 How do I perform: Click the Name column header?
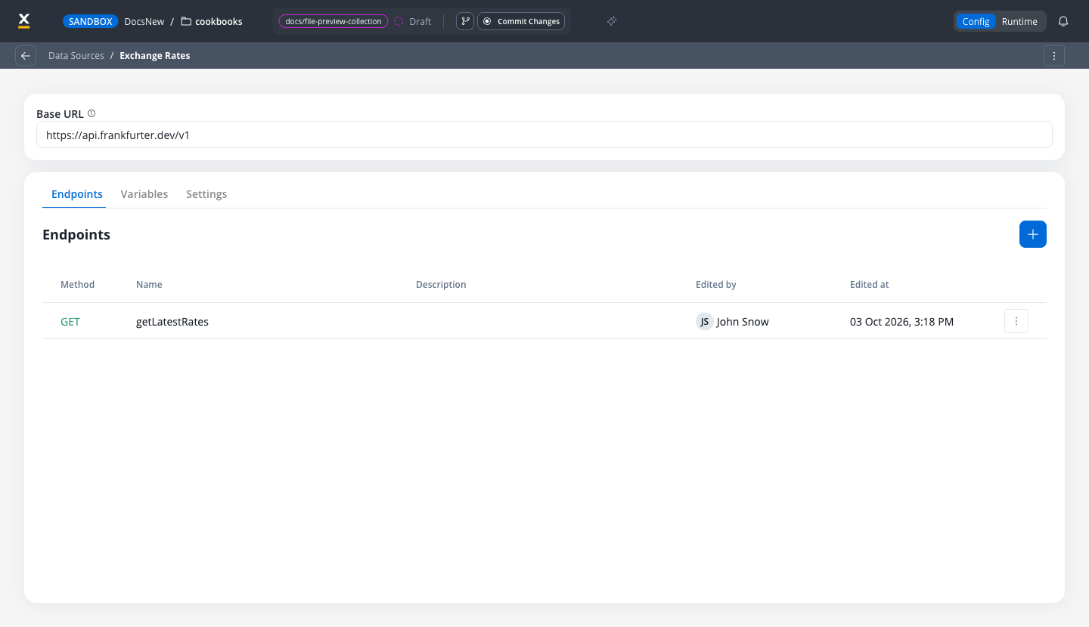[149, 285]
